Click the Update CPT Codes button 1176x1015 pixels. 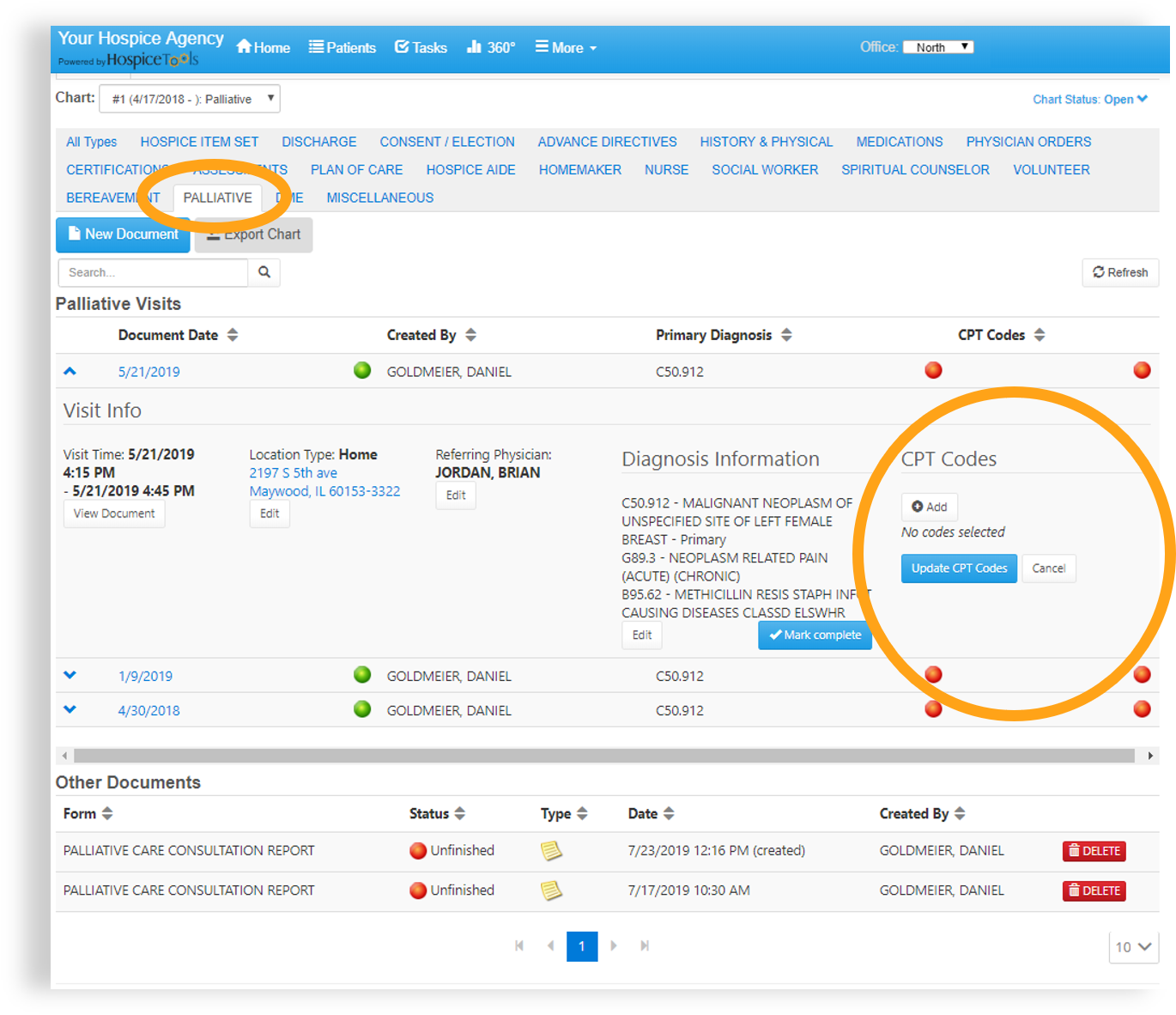[x=959, y=568]
